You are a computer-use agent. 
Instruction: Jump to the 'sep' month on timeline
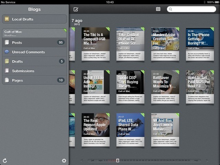[196, 161]
